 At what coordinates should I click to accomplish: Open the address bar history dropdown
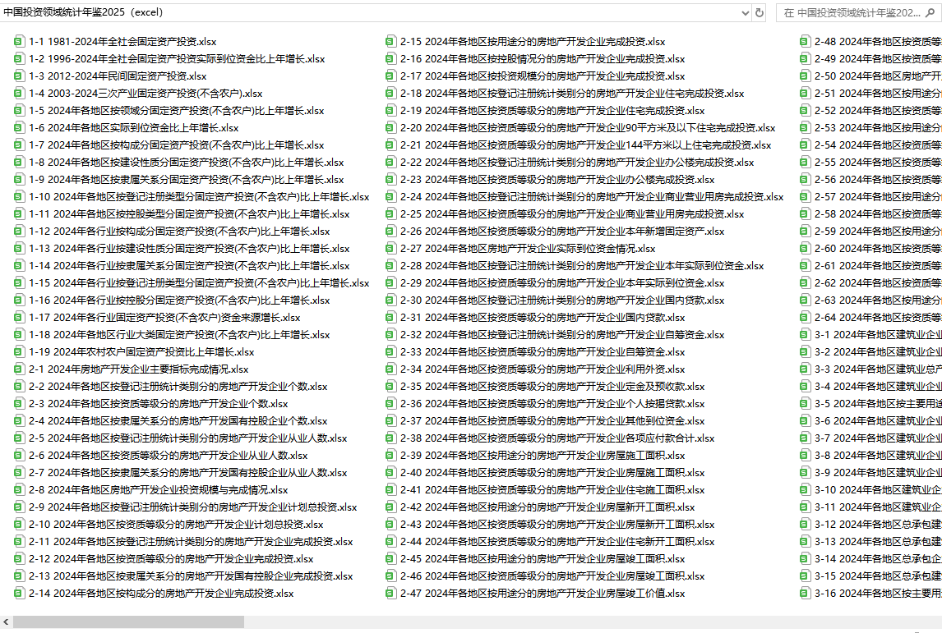[745, 12]
